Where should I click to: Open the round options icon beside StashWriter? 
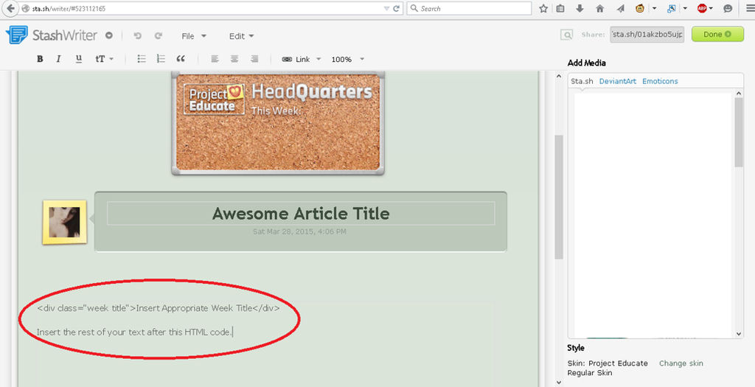[x=109, y=35]
